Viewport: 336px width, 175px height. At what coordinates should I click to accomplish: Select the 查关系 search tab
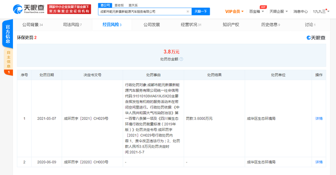click(133, 5)
